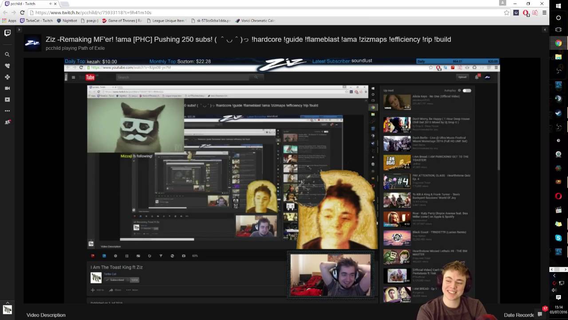Open the pcchild channel link
Viewport: 568px width, 320px height.
click(x=53, y=48)
